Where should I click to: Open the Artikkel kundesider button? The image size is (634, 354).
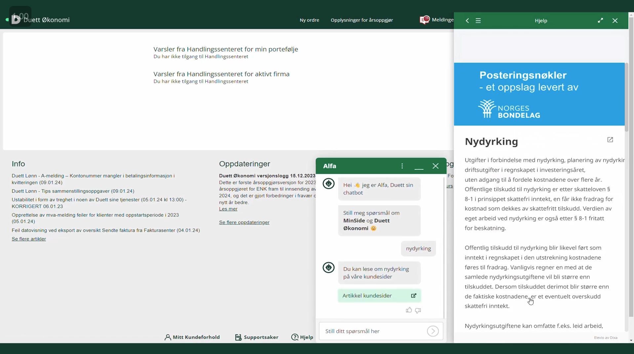tap(379, 296)
